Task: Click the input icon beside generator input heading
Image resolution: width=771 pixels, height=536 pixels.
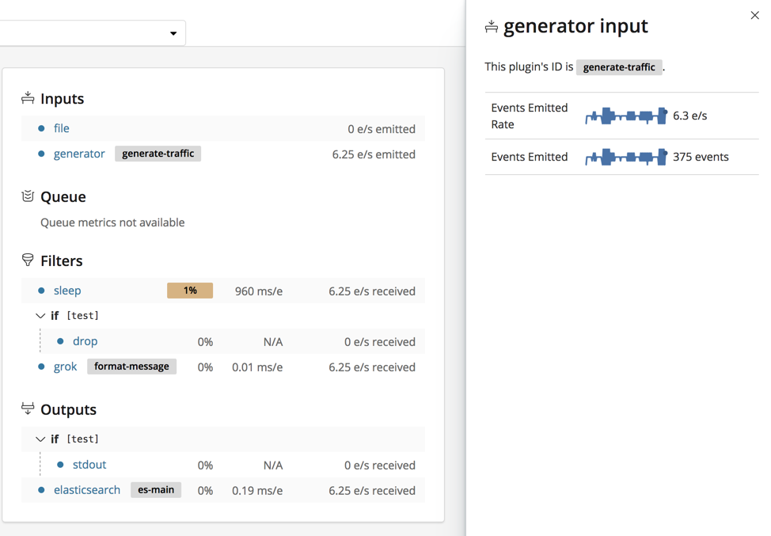Action: [491, 25]
